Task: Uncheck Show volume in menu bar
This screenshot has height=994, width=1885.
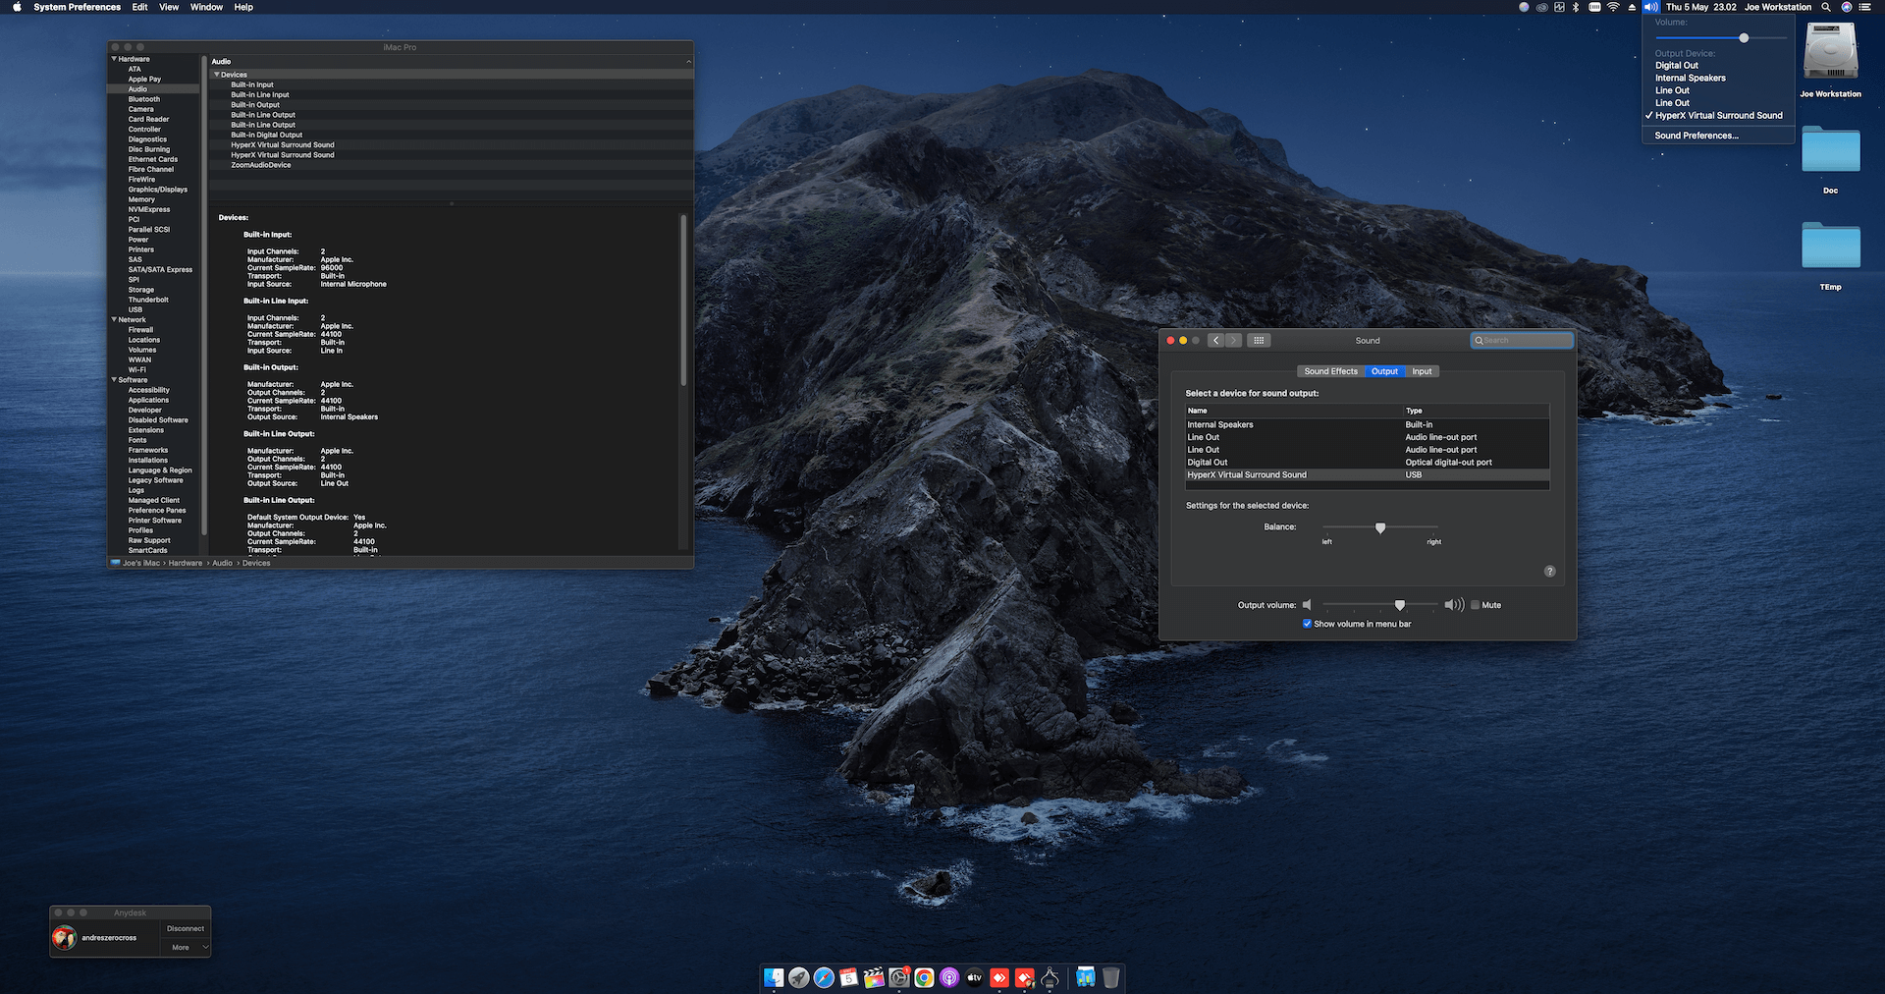Action: click(x=1307, y=624)
